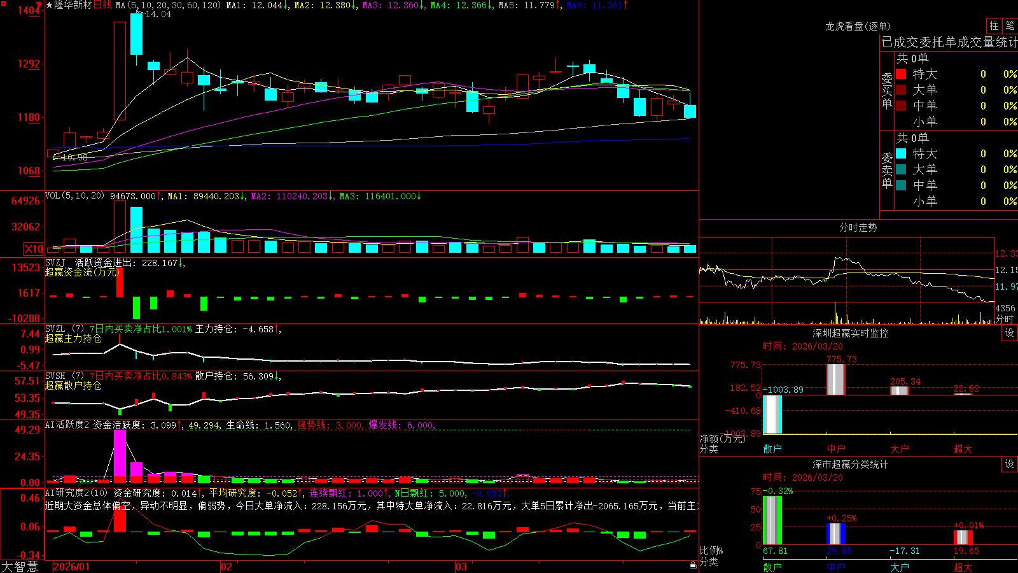The image size is (1018, 573).
Task: Select 中户 category in 深市超赢分类统计 chart
Action: point(836,567)
